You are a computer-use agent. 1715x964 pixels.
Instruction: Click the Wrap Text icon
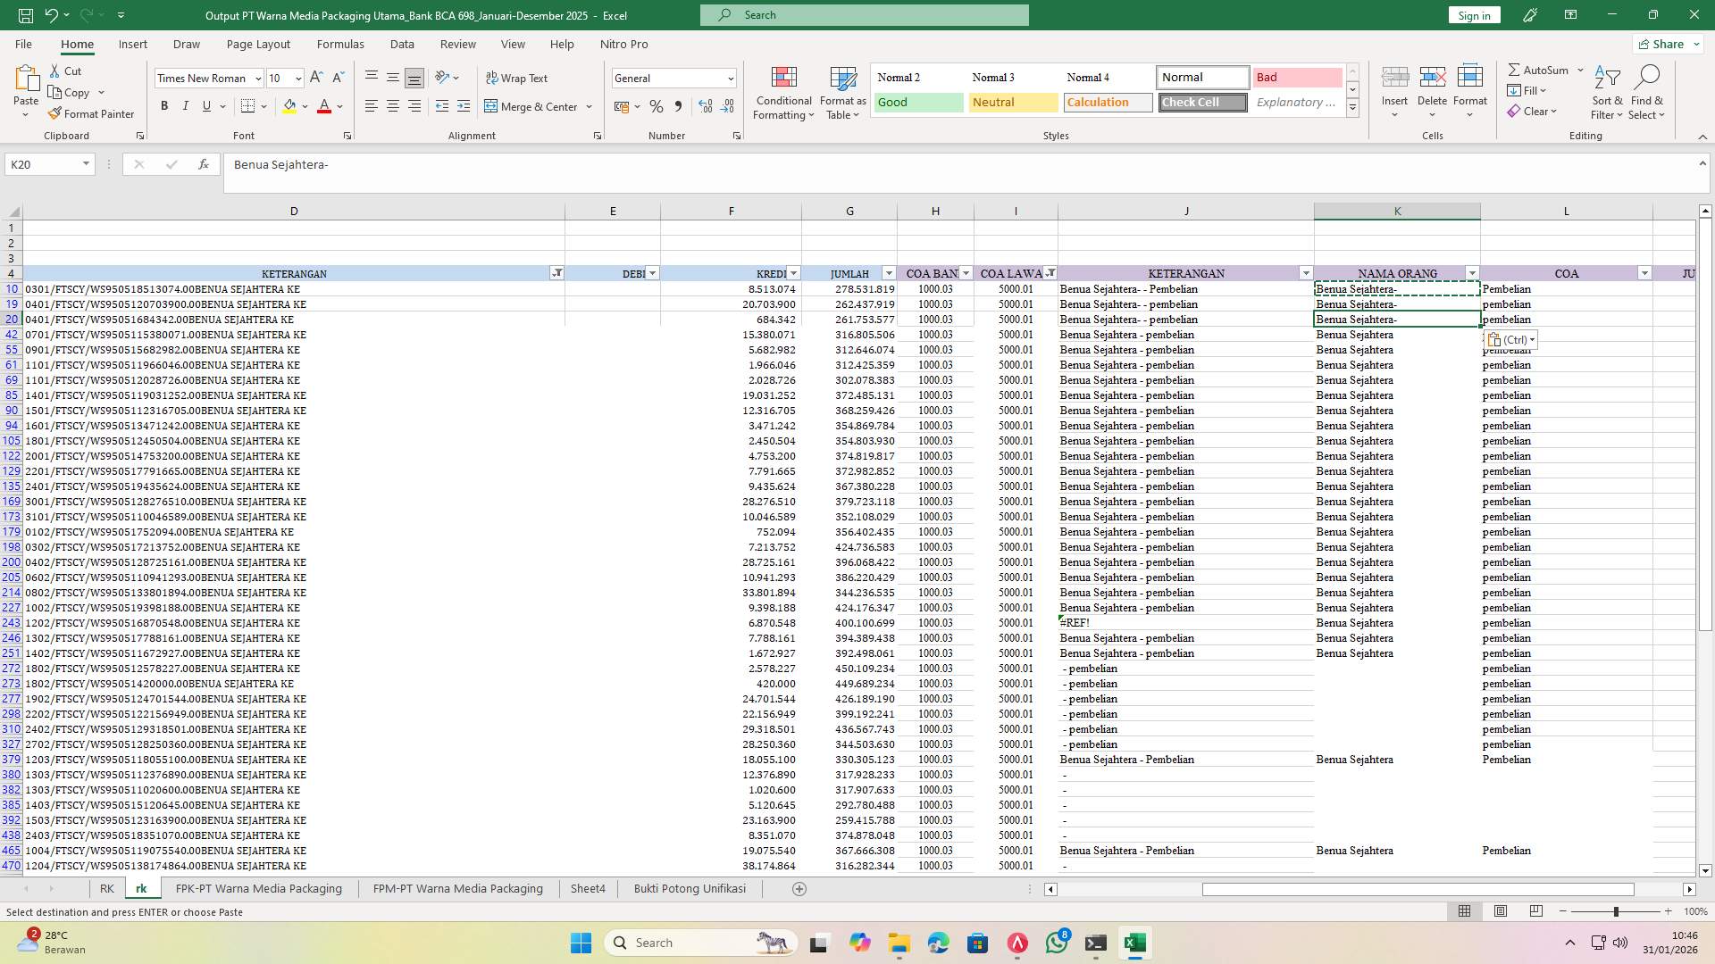coord(492,78)
